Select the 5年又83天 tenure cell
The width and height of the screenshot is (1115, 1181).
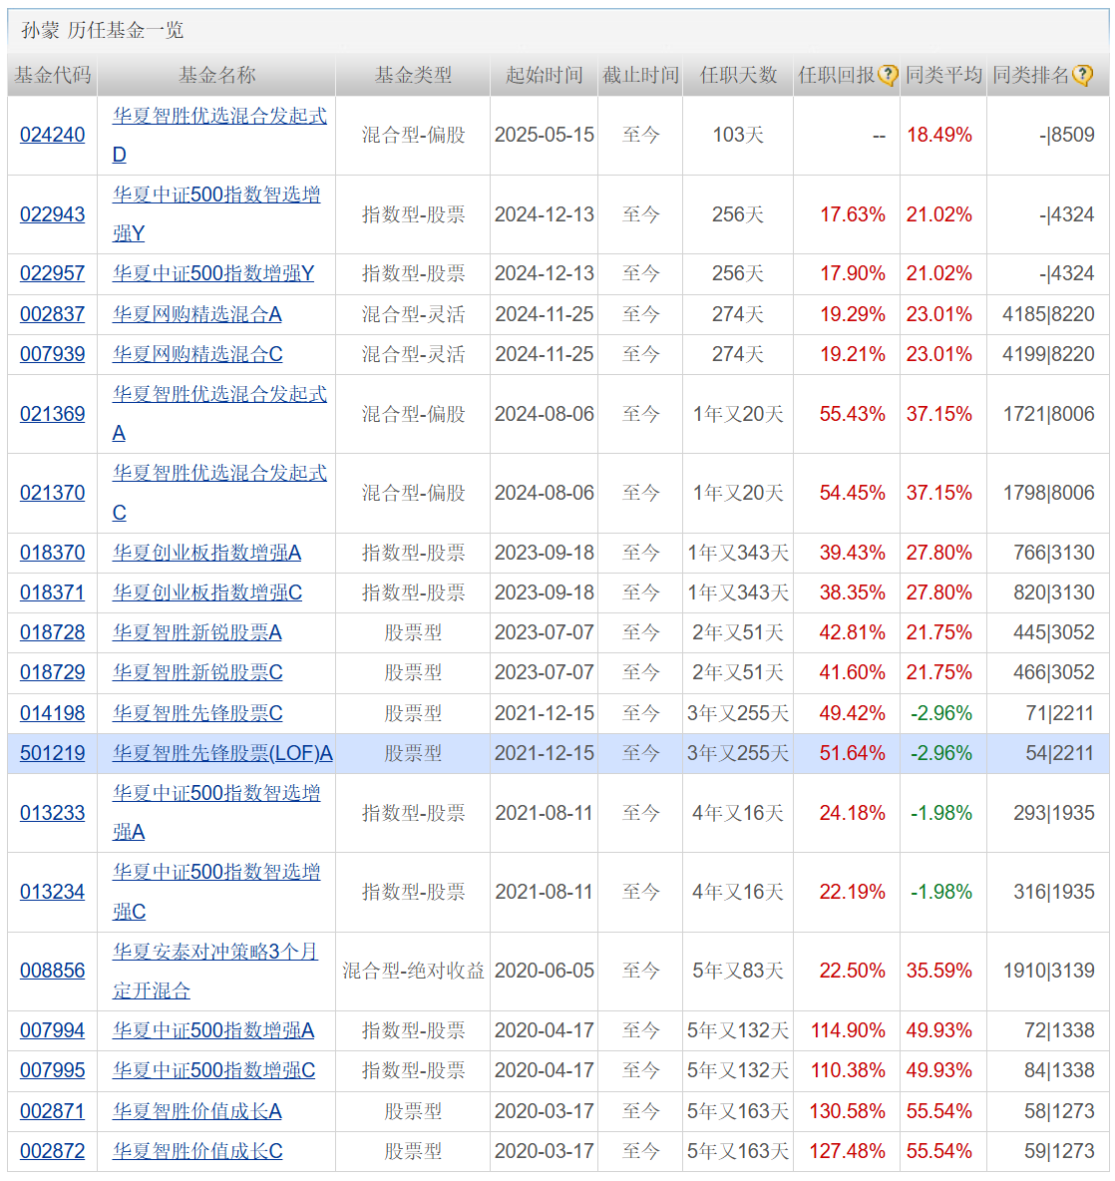(739, 971)
